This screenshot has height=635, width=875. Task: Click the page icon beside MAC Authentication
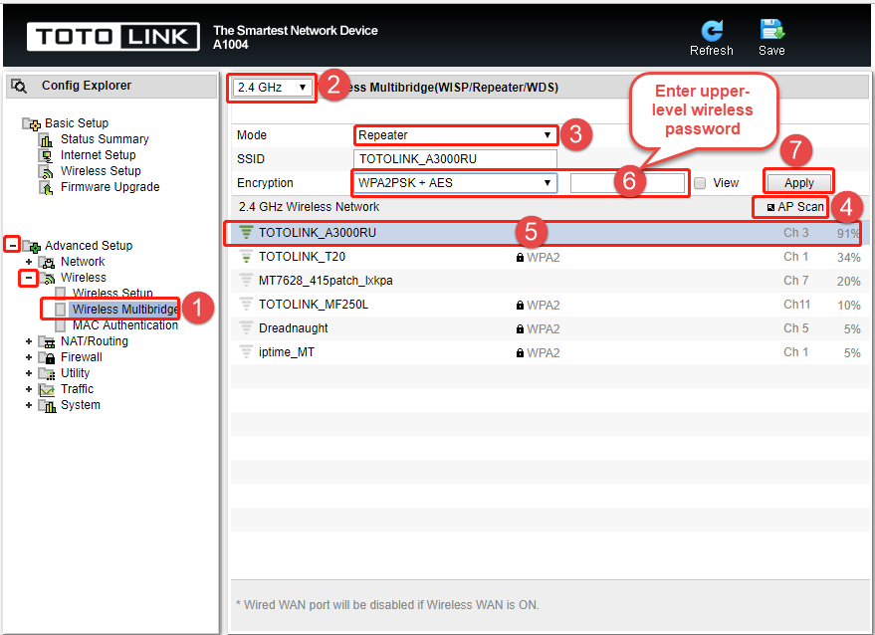[x=61, y=325]
